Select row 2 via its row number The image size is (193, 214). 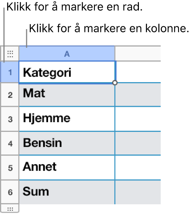[x=10, y=95]
